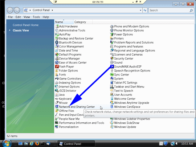Open Speech Recognition Options text
Image resolution: width=196 pixels, height=147 pixels.
(x=132, y=71)
